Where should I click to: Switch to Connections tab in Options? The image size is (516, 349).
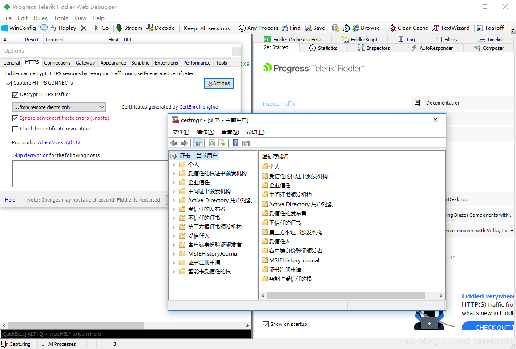pos(57,63)
